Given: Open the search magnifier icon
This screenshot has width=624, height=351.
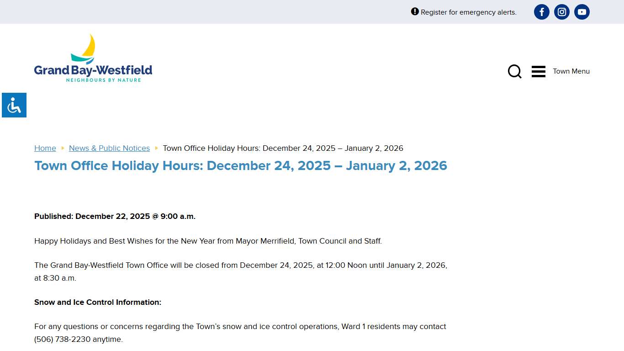Looking at the screenshot, I should click(514, 71).
